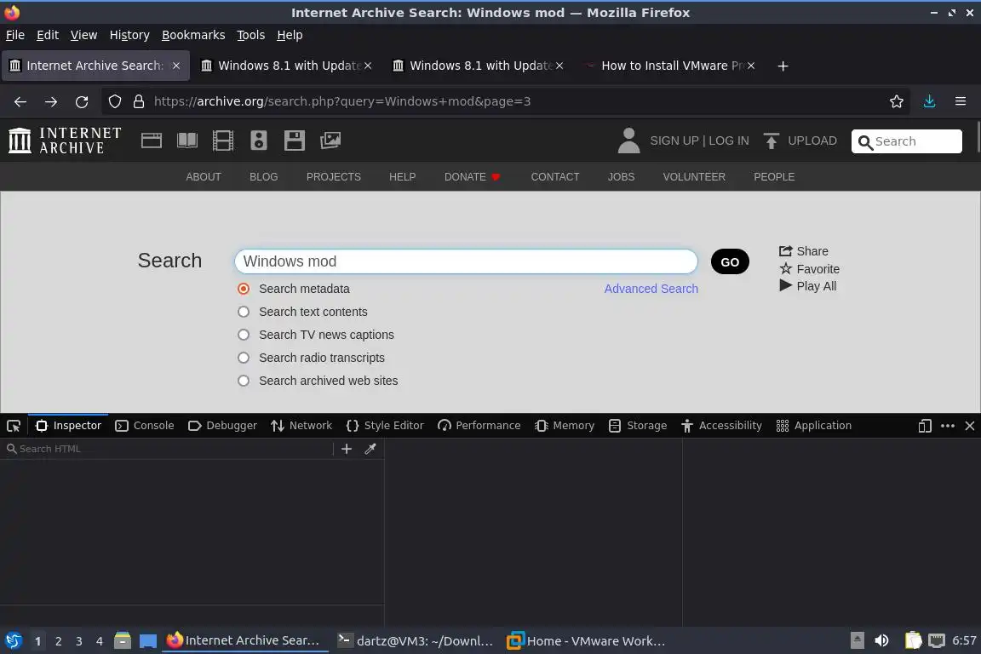This screenshot has width=981, height=654.
Task: Switch to devtools Debugger tab
Action: (223, 426)
